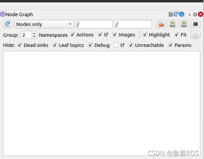This screenshot has height=159, width=204.
Task: Toggle the Dead sinks checkbox
Action: (x=20, y=45)
